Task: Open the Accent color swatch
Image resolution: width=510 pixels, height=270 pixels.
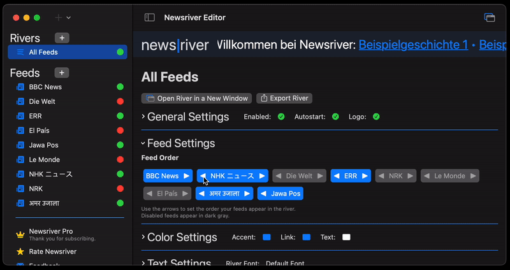Action: point(266,237)
